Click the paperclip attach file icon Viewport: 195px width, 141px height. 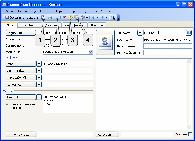click(x=57, y=18)
